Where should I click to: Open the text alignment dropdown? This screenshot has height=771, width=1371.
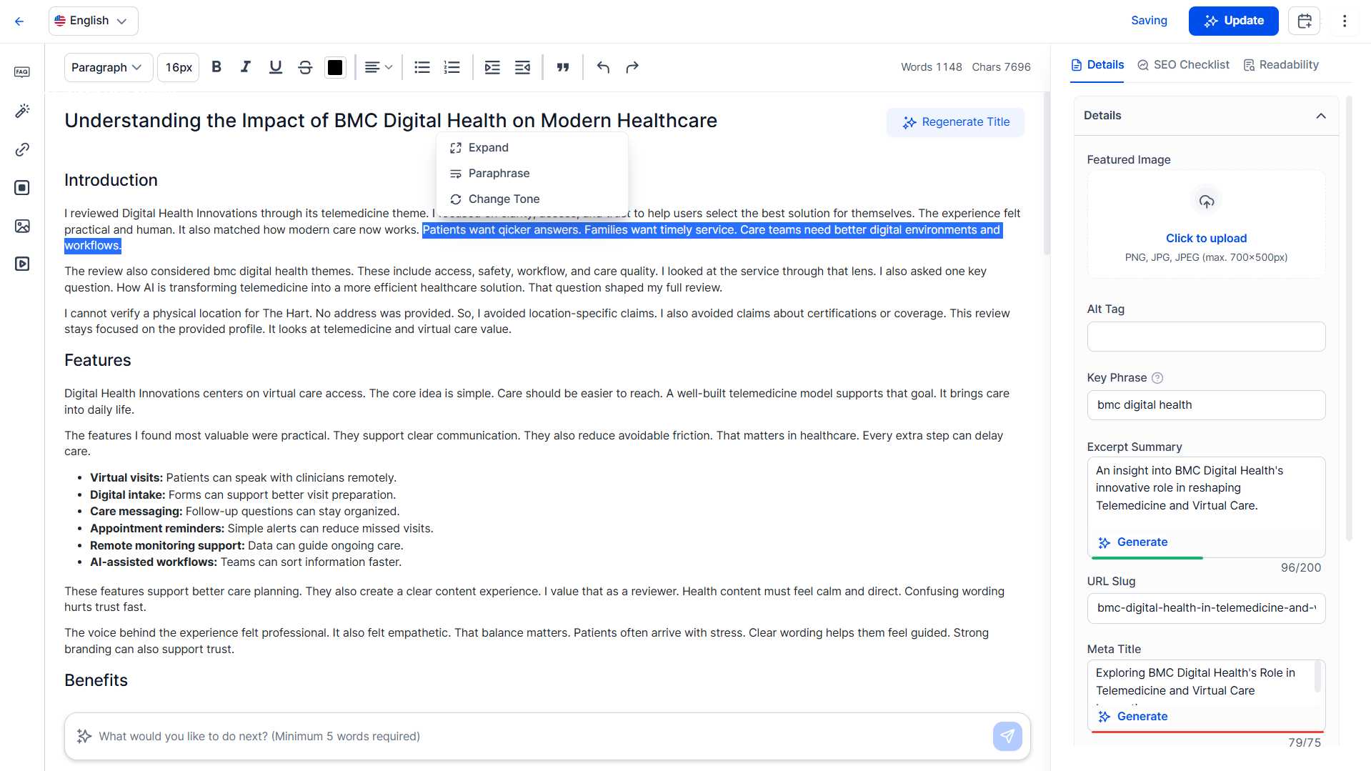pos(379,67)
